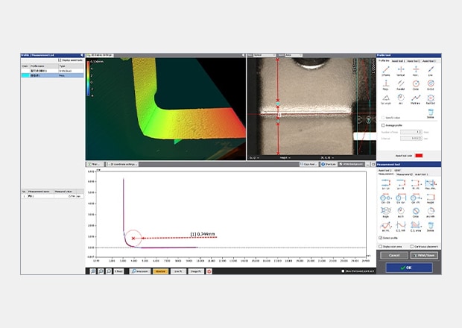The width and height of the screenshot is (462, 328).
Task: Pick the Parallel line profile tool
Action: [402, 83]
